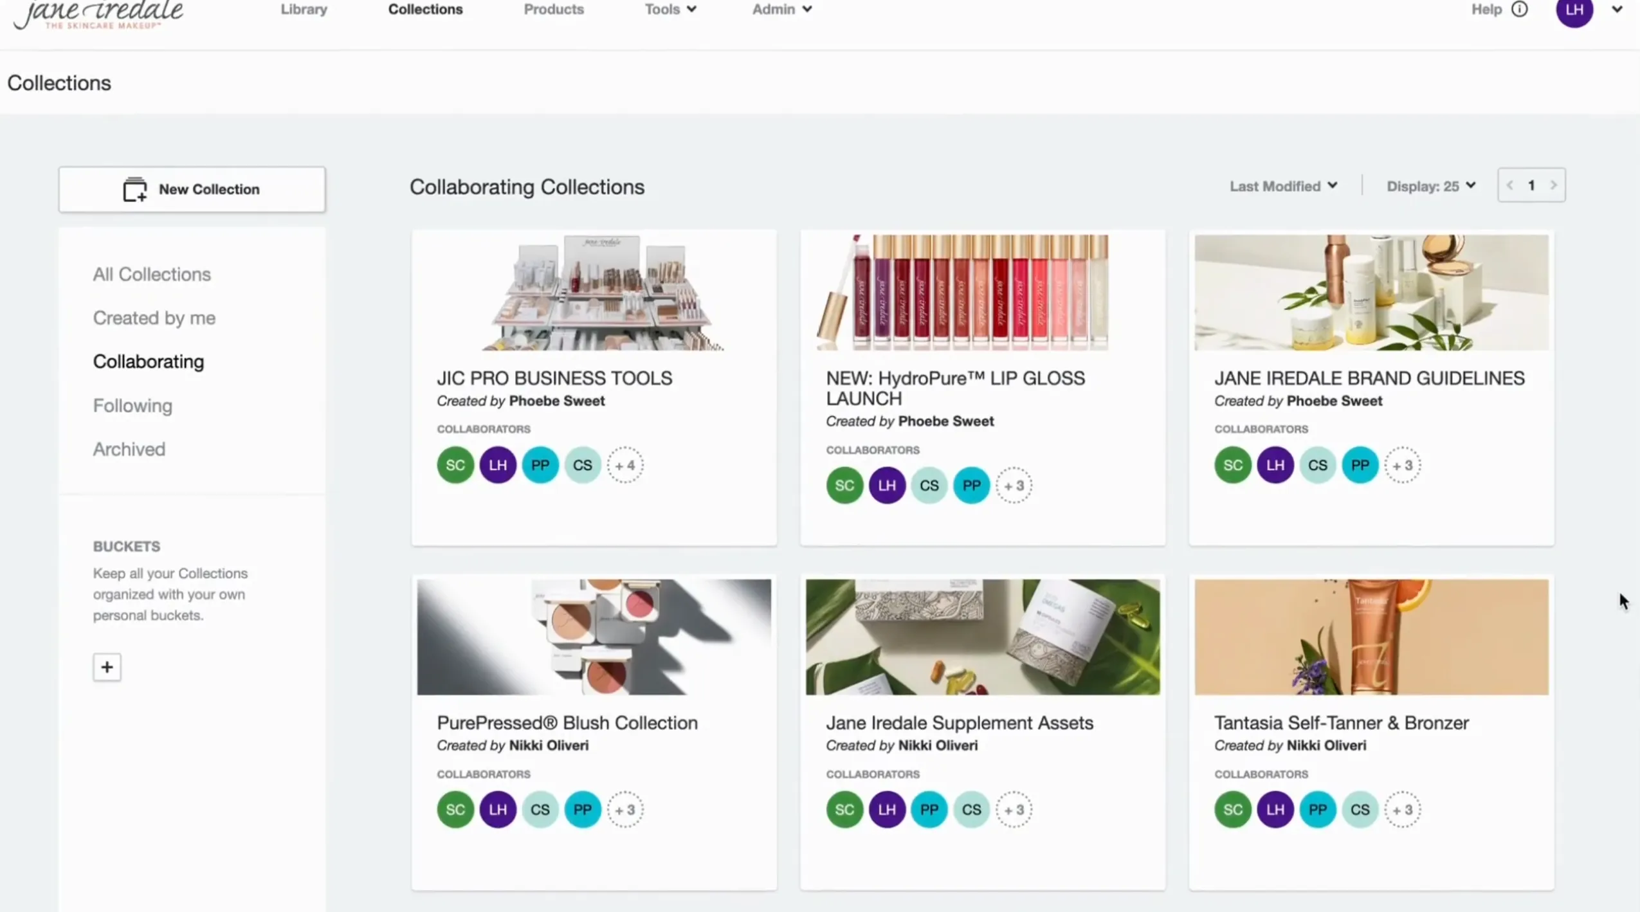
Task: Click the CS collaborator on HydroPure Lip Gloss Launch
Action: tap(929, 486)
